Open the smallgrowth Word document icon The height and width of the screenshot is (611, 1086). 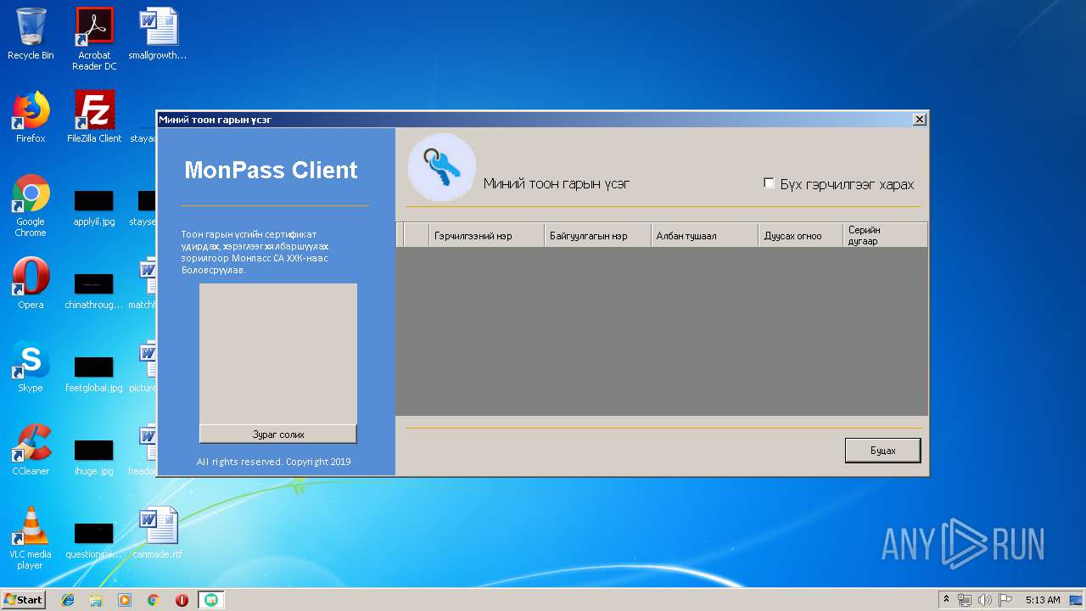click(x=158, y=34)
